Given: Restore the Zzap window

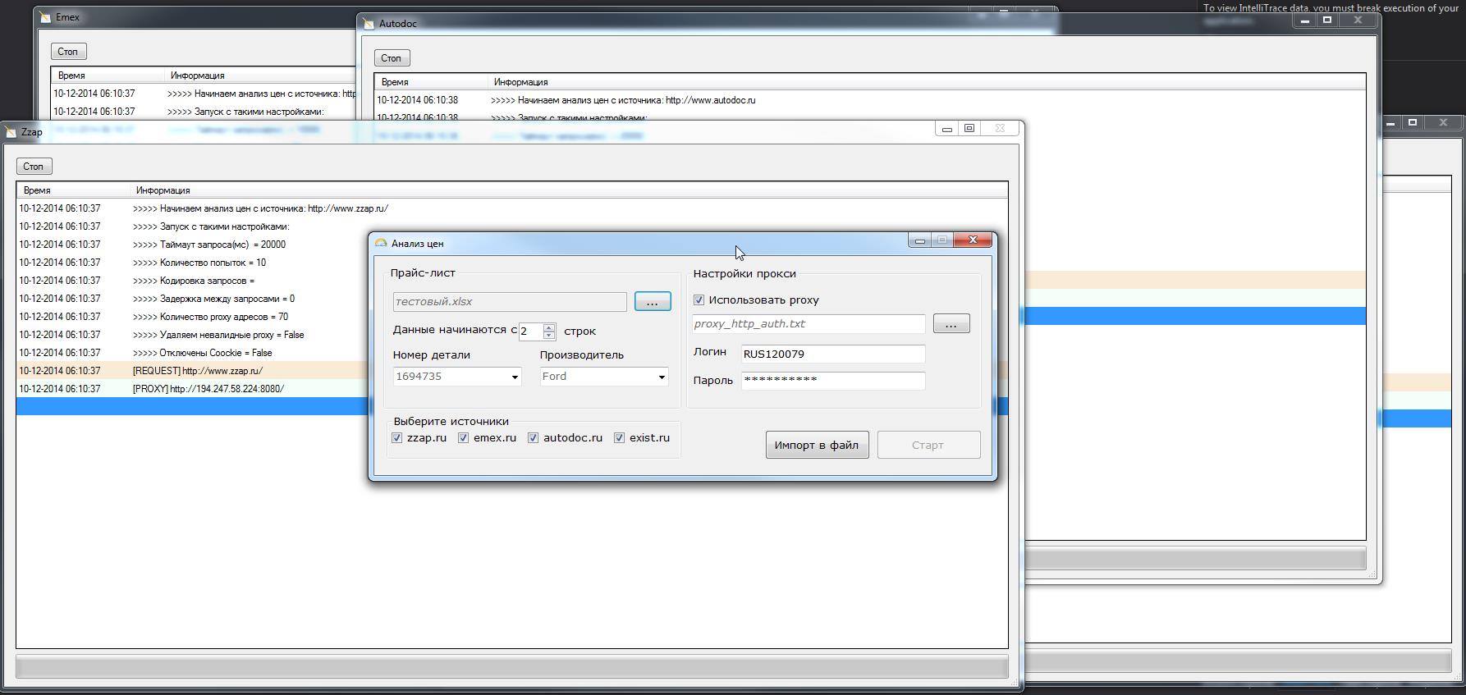Looking at the screenshot, I should coord(969,129).
